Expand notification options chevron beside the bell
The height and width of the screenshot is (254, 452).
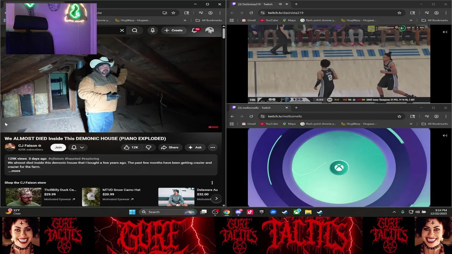[82, 147]
